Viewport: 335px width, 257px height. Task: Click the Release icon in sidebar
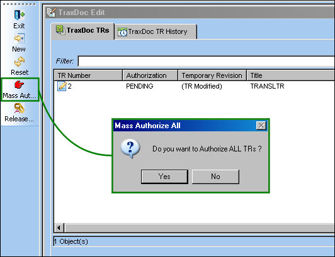click(x=20, y=108)
